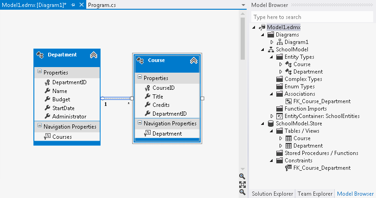The image size is (376, 198).
Task: Select the Function Imports folder
Action: click(301, 109)
